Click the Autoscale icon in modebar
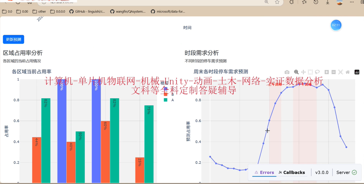Screen dimensions: 364x184 click(x=341, y=72)
